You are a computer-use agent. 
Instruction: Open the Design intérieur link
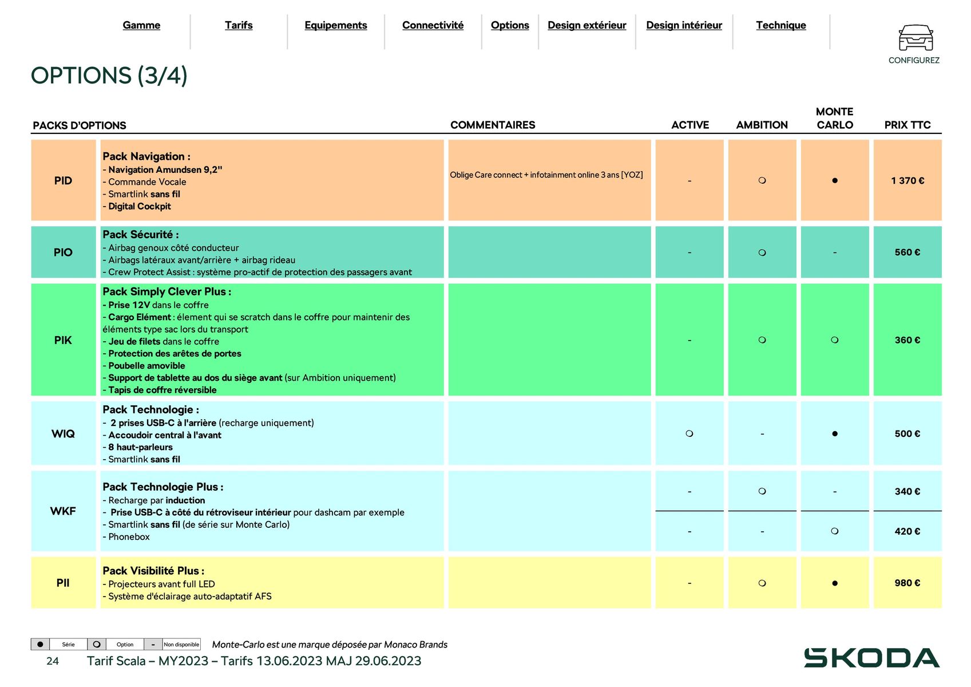tap(684, 25)
